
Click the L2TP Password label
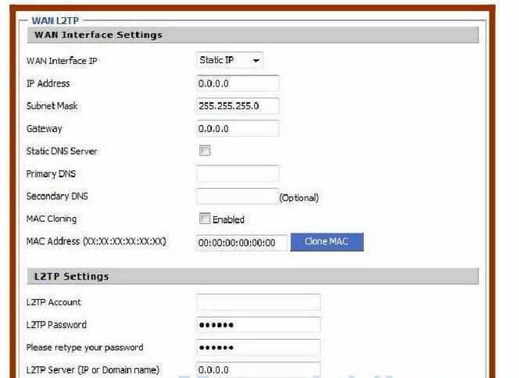click(x=56, y=325)
